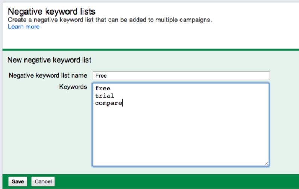Click the "Keywords" field label
Viewport: 299px width, 189px height.
[x=73, y=87]
